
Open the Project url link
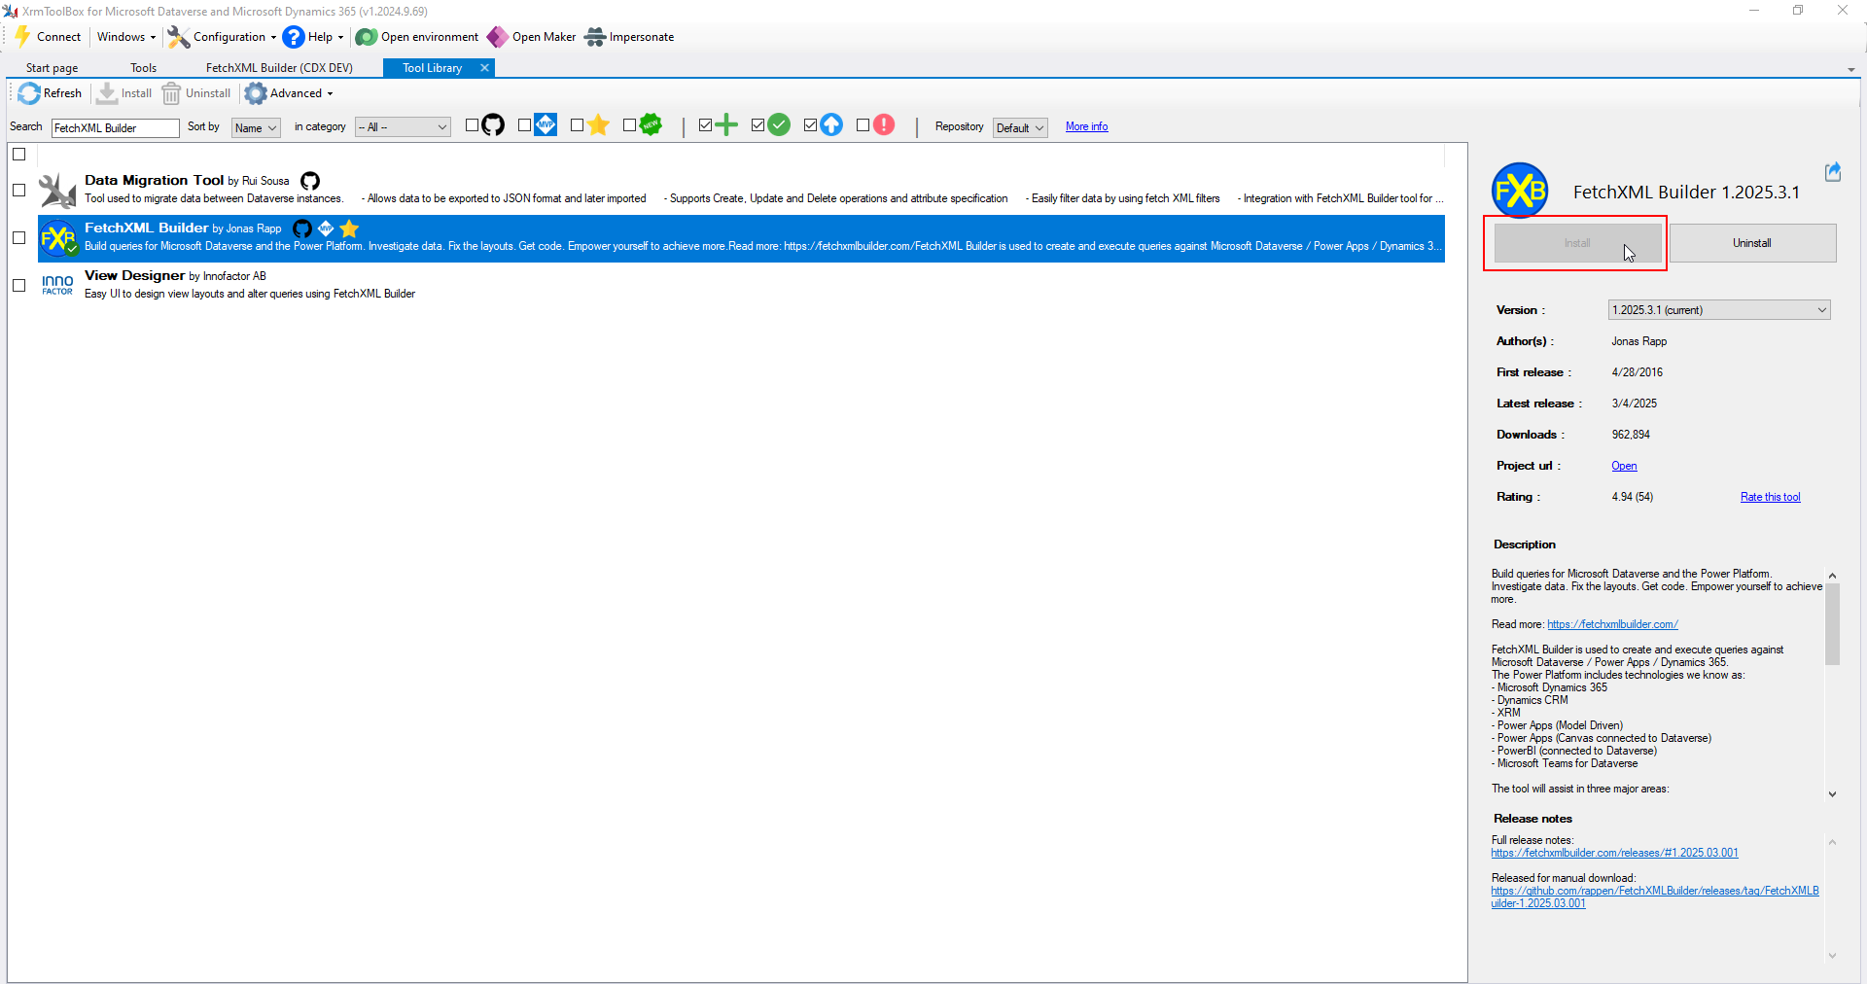pos(1624,466)
